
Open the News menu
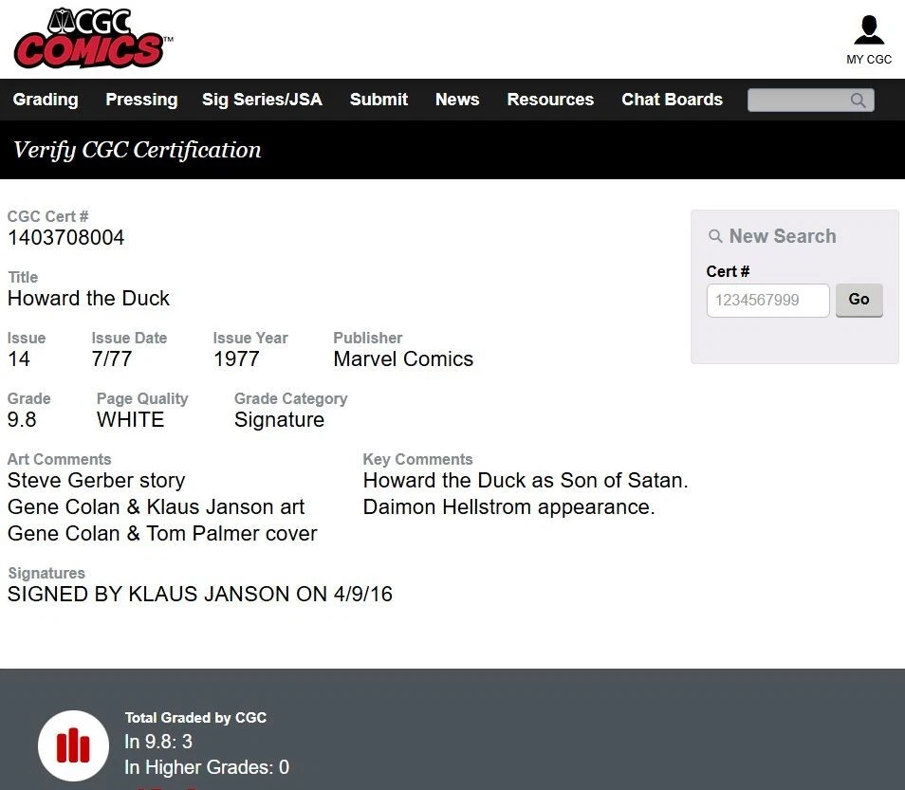click(x=457, y=100)
